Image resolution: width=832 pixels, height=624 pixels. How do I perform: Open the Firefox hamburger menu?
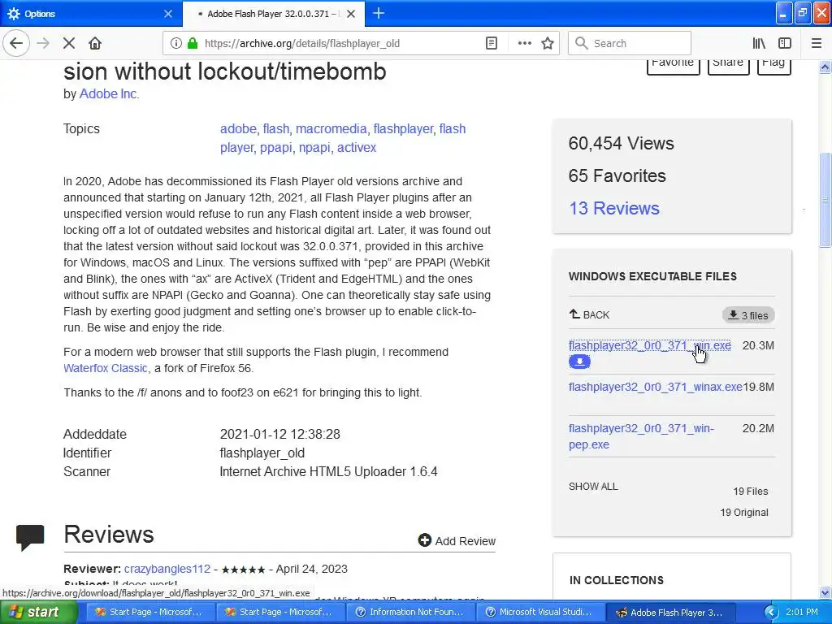click(817, 44)
